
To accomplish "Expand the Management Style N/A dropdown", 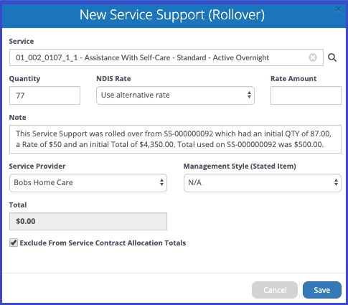I will (x=263, y=183).
